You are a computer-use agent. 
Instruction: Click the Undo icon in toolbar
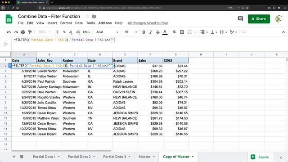pyautogui.click(x=9, y=32)
